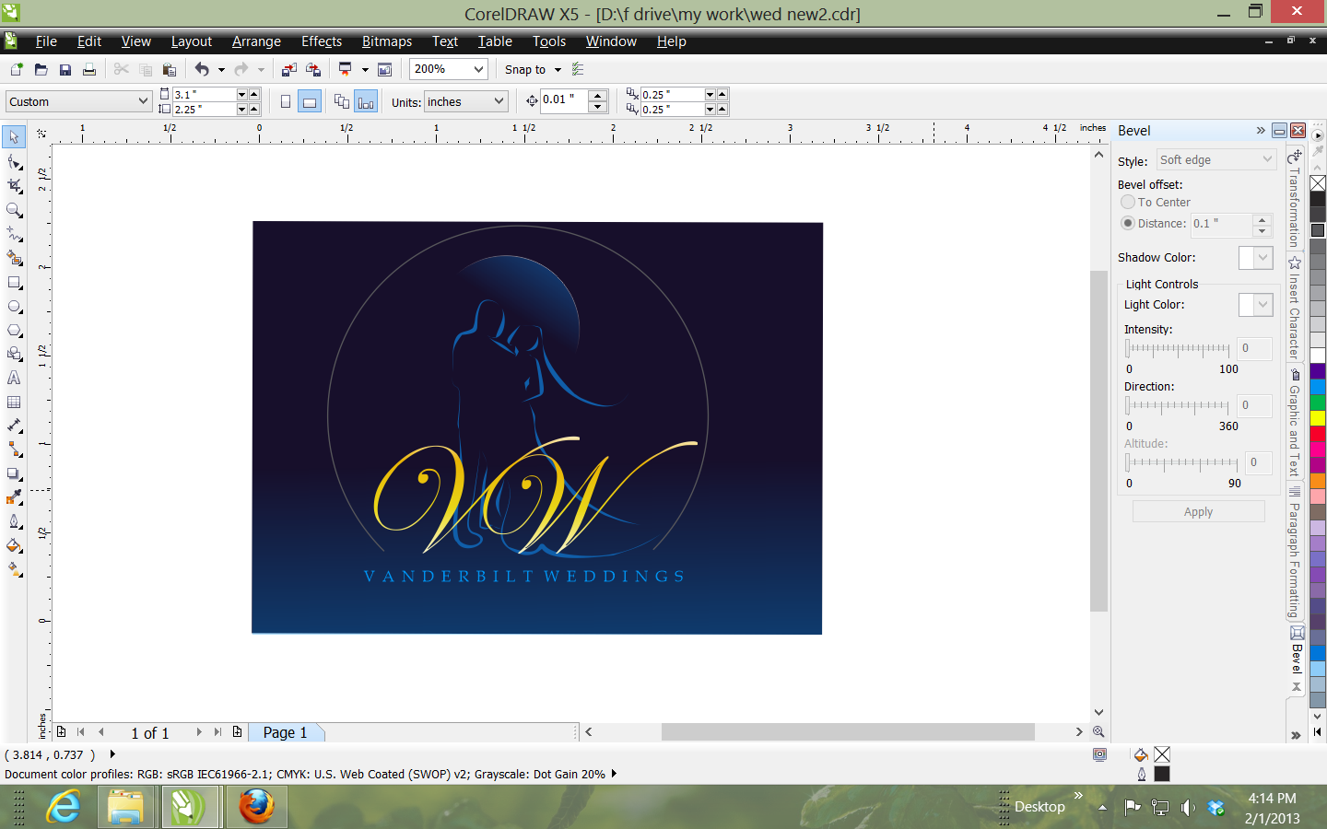Viewport: 1327px width, 829px height.
Task: Open the zoom level dropdown showing 200%
Action: click(x=478, y=69)
